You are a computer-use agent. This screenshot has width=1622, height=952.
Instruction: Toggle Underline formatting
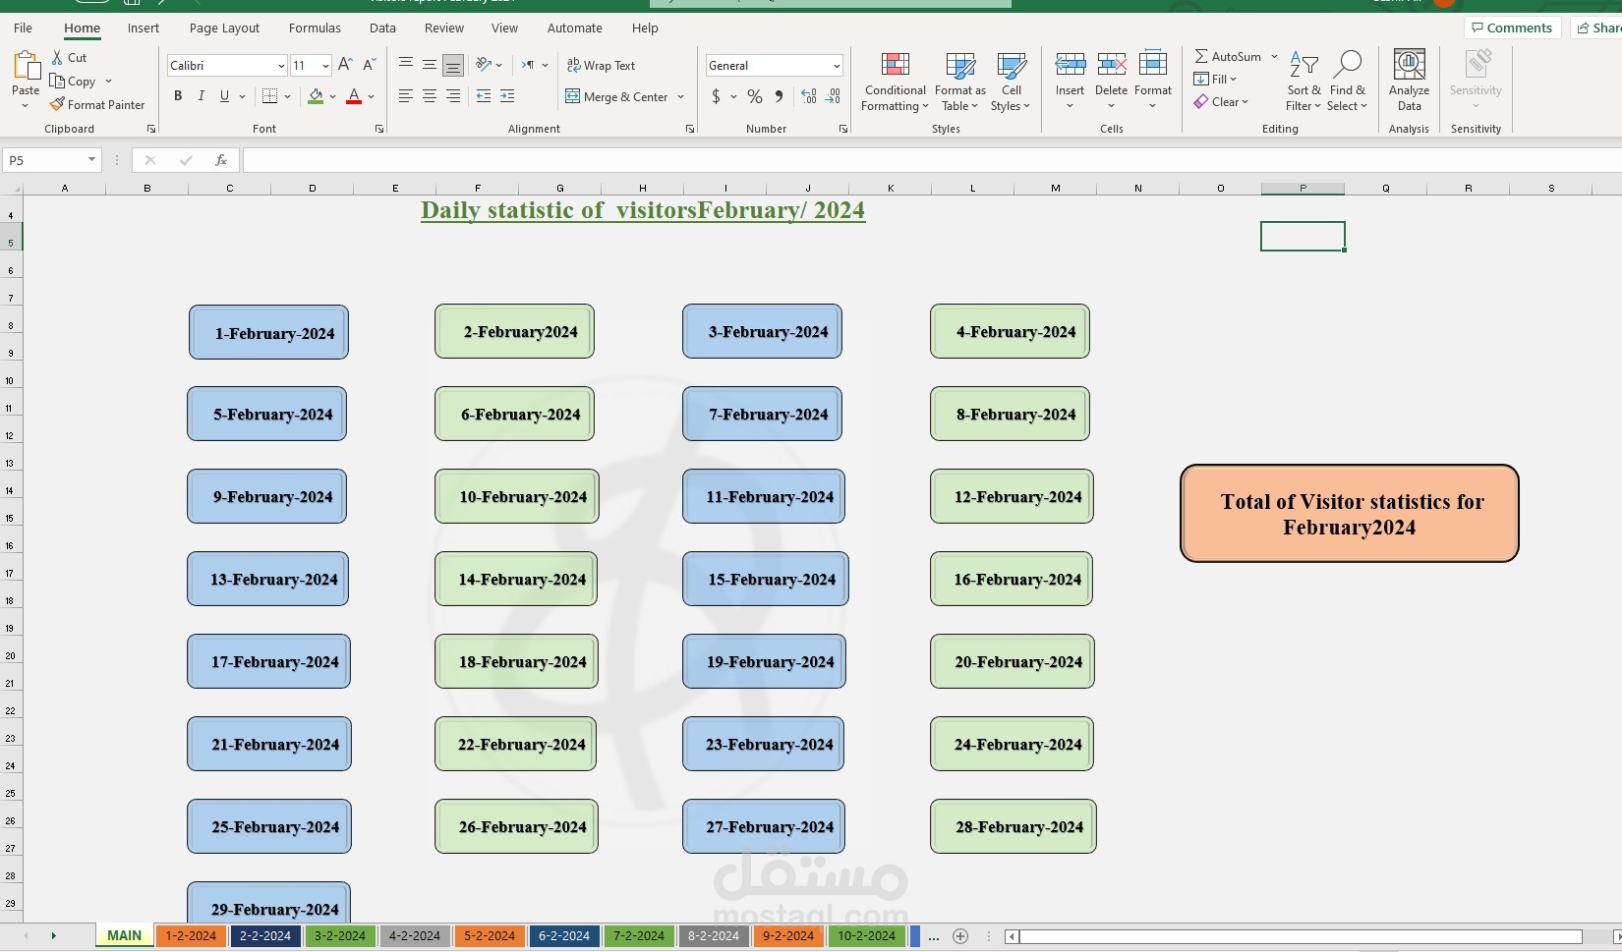coord(224,96)
